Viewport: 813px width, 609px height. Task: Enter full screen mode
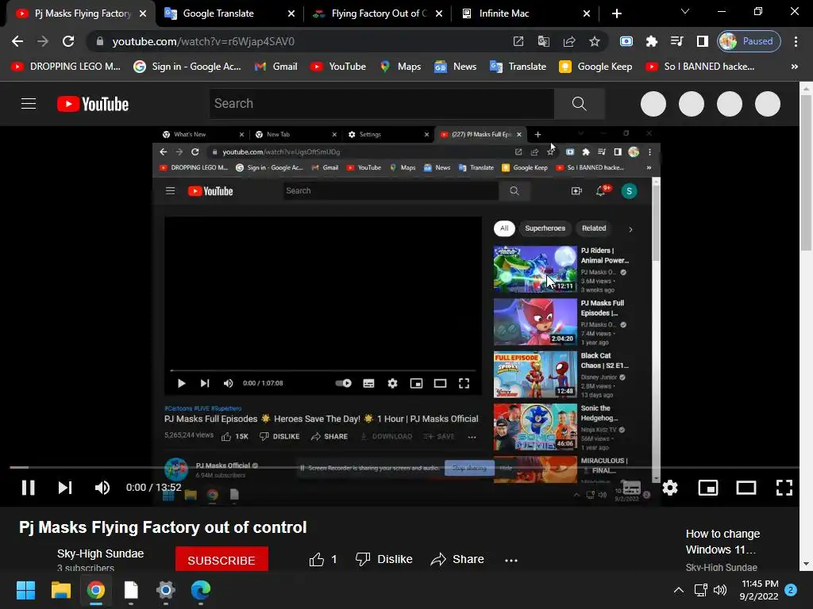click(x=784, y=488)
